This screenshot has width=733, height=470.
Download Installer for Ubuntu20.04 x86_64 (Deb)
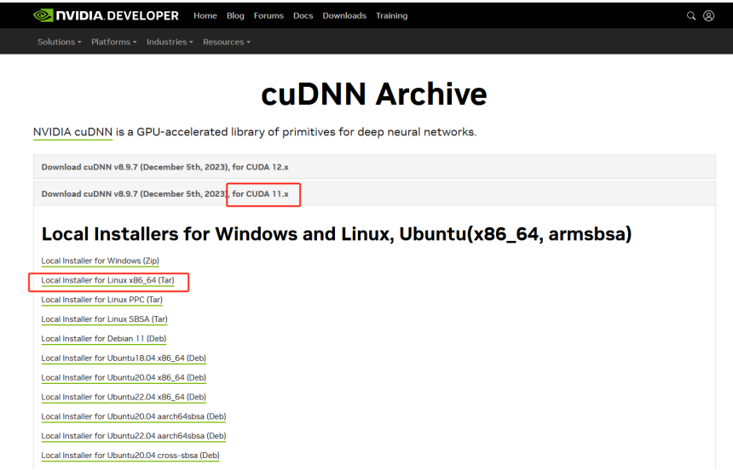click(124, 377)
